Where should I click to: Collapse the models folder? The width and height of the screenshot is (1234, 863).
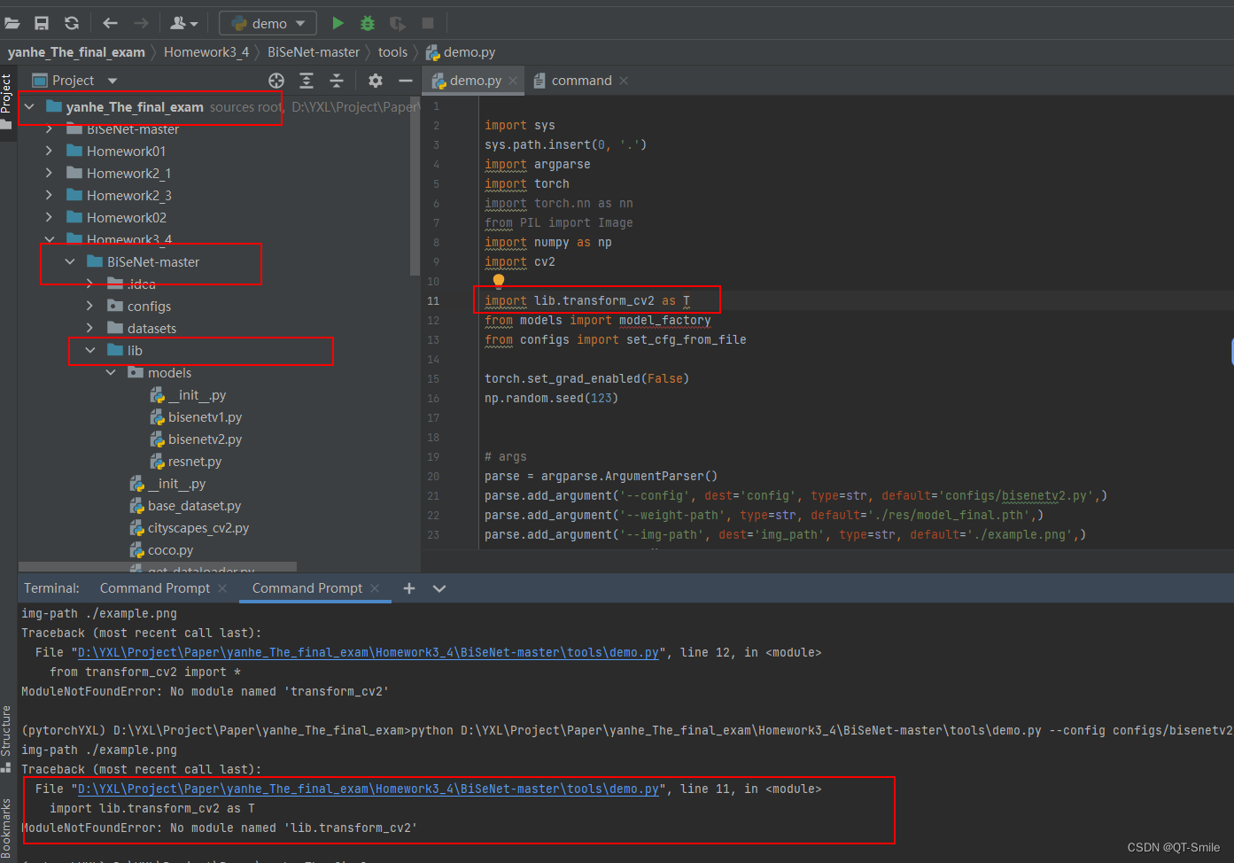click(111, 372)
